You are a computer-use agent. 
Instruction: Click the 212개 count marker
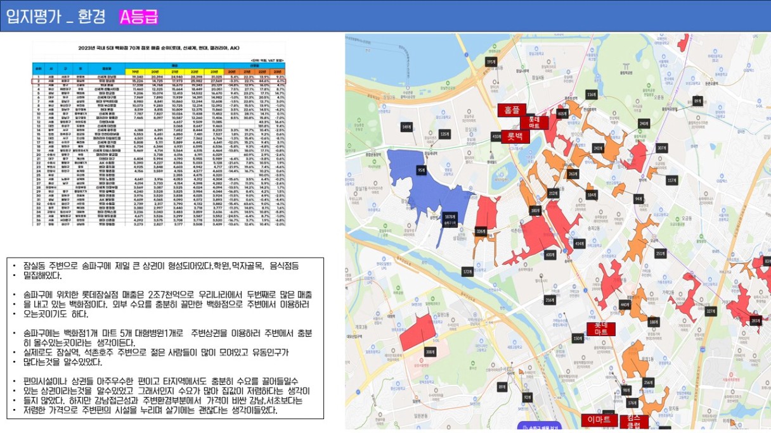coord(552,193)
